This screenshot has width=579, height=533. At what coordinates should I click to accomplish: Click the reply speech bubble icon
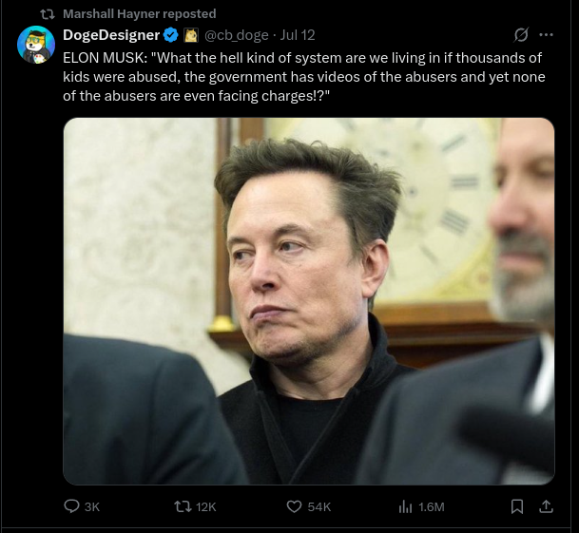point(71,506)
